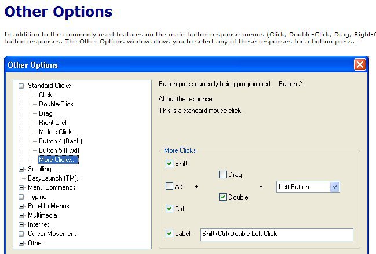The width and height of the screenshot is (376, 254).
Task: Choose Button 4 (Back) response
Action: pyautogui.click(x=60, y=141)
